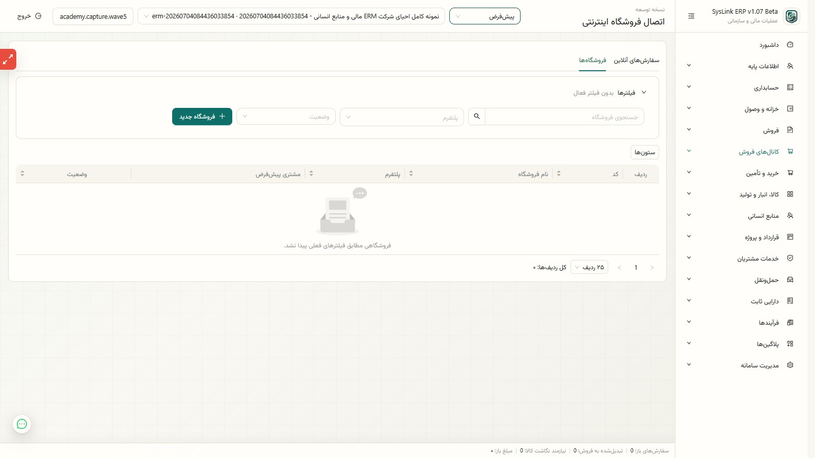This screenshot has height=458, width=815.
Task: Click نیازمند نگاشت کالا status entry
Action: 543,451
